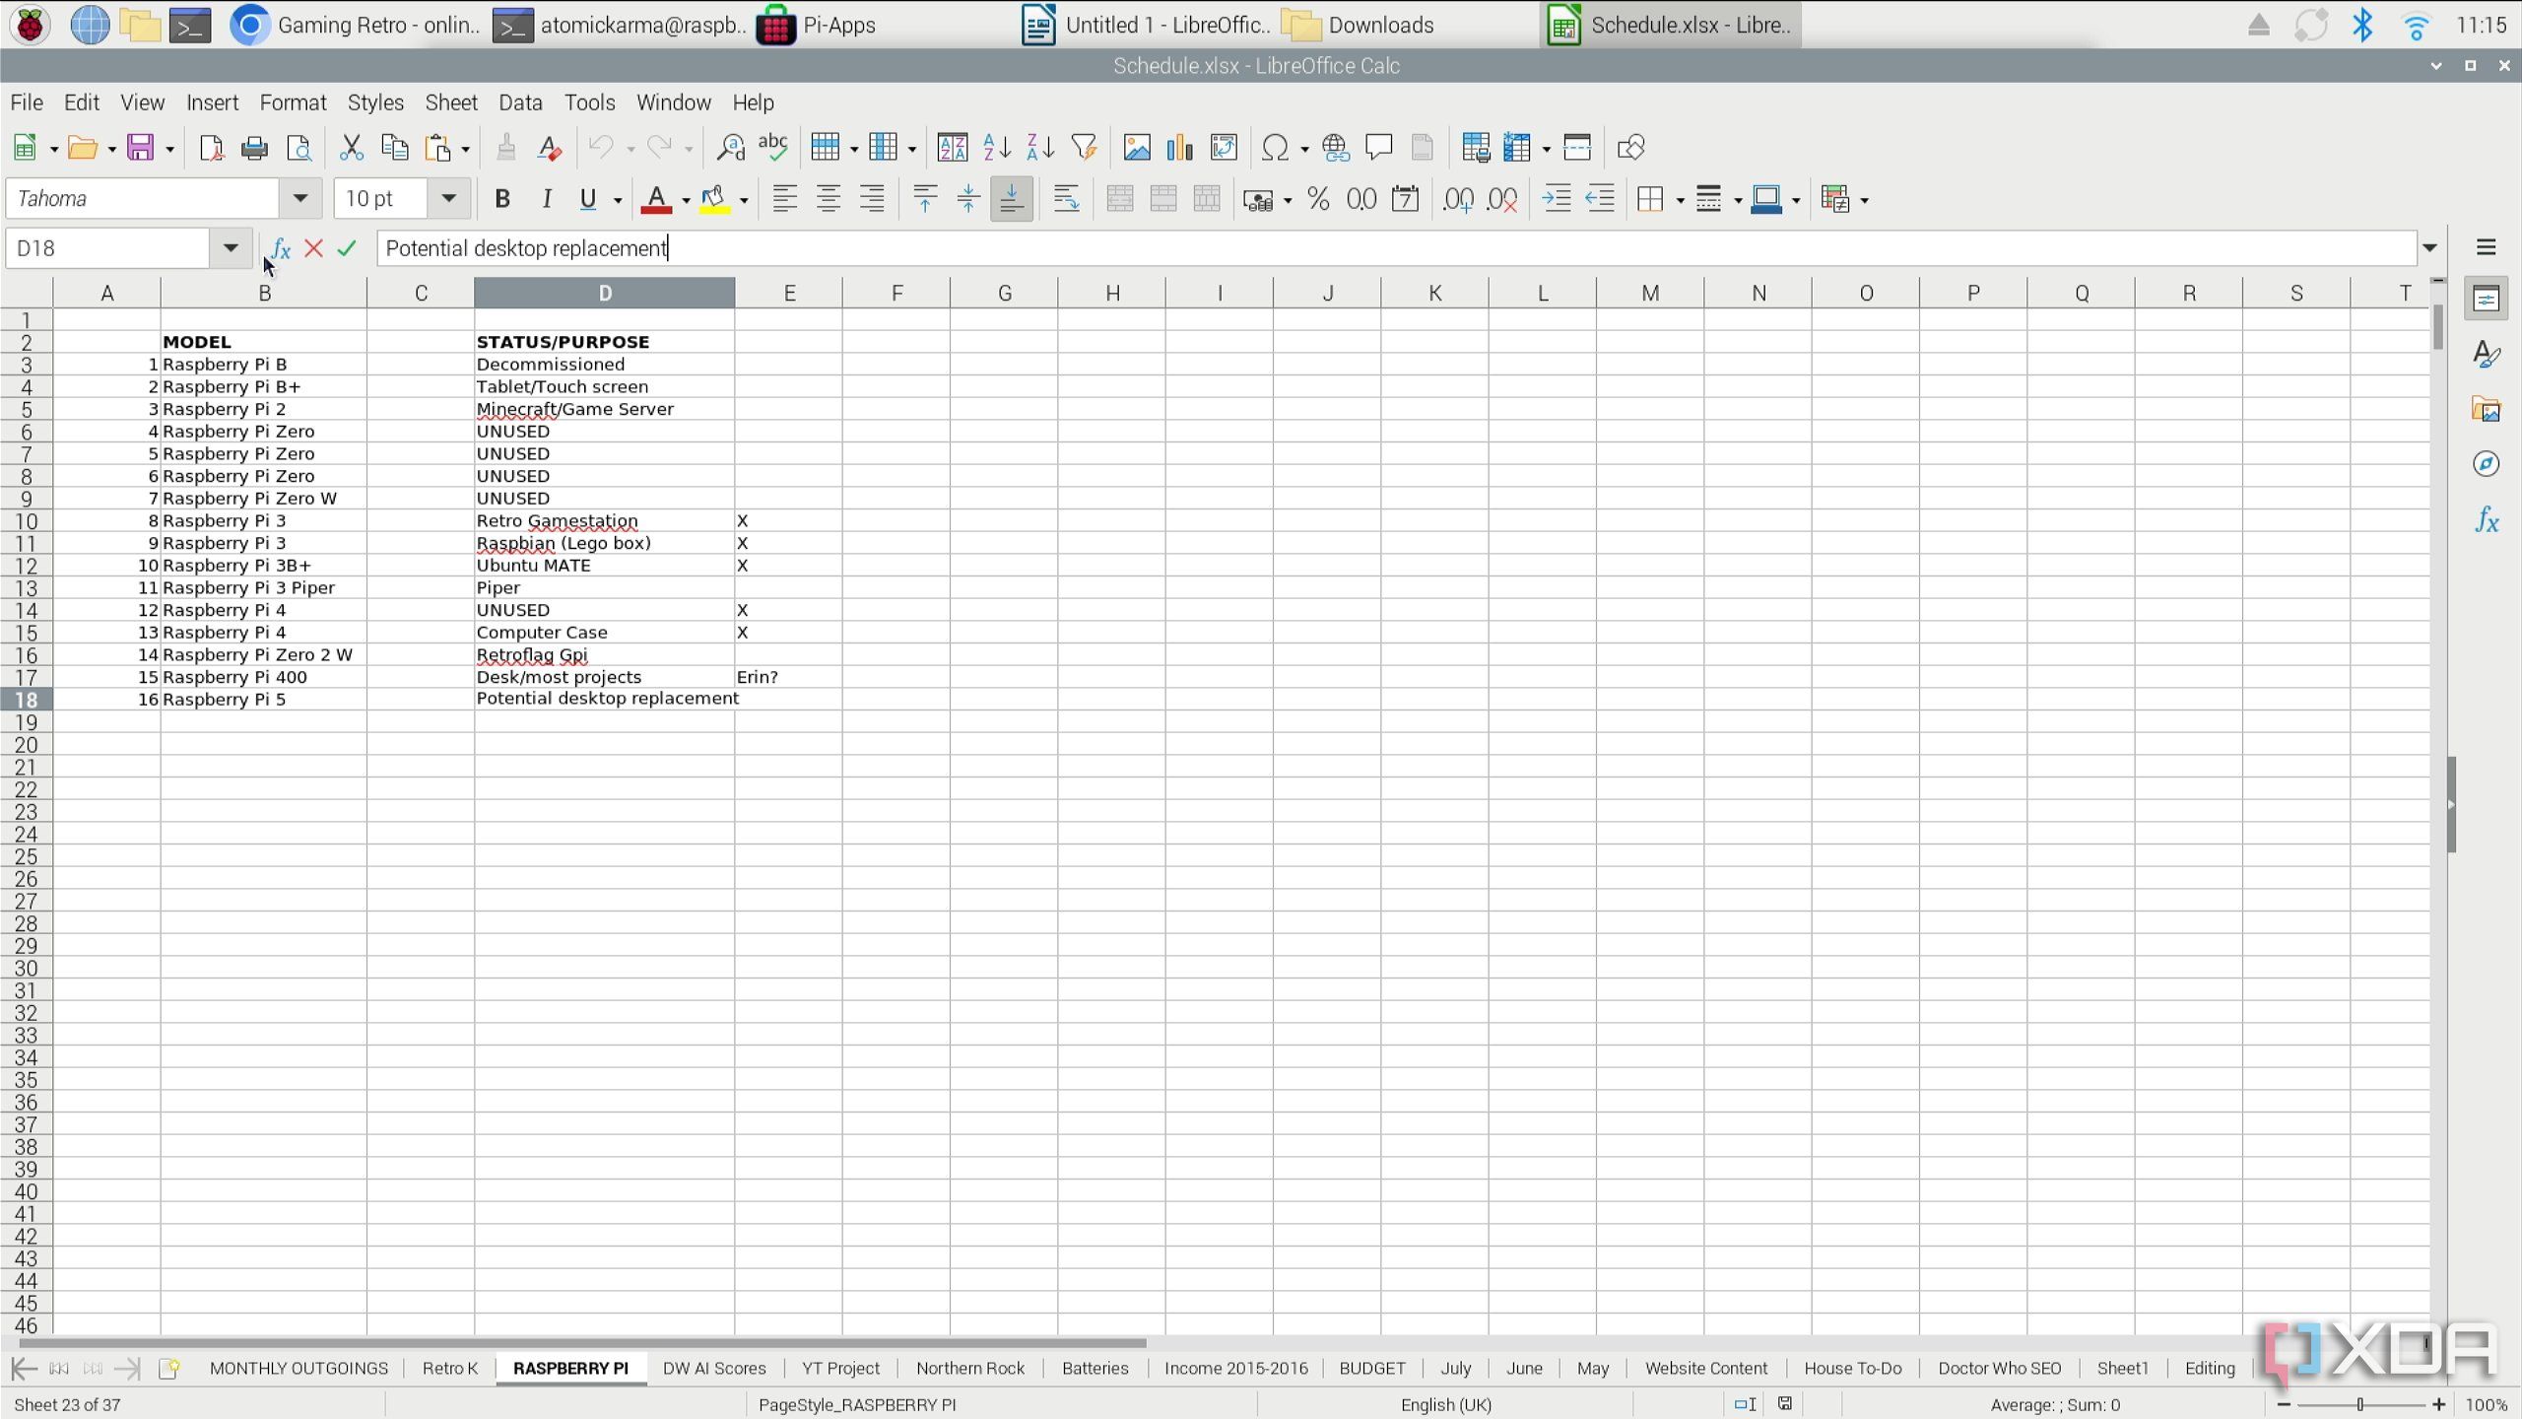Click the Insert Image icon
The width and height of the screenshot is (2522, 1419).
[x=1137, y=148]
